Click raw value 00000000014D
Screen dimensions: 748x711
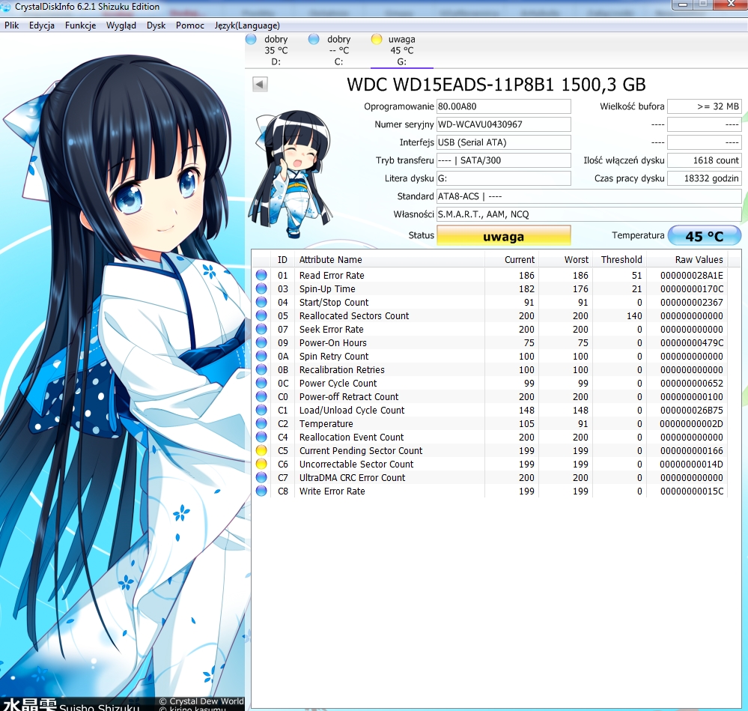coord(692,464)
